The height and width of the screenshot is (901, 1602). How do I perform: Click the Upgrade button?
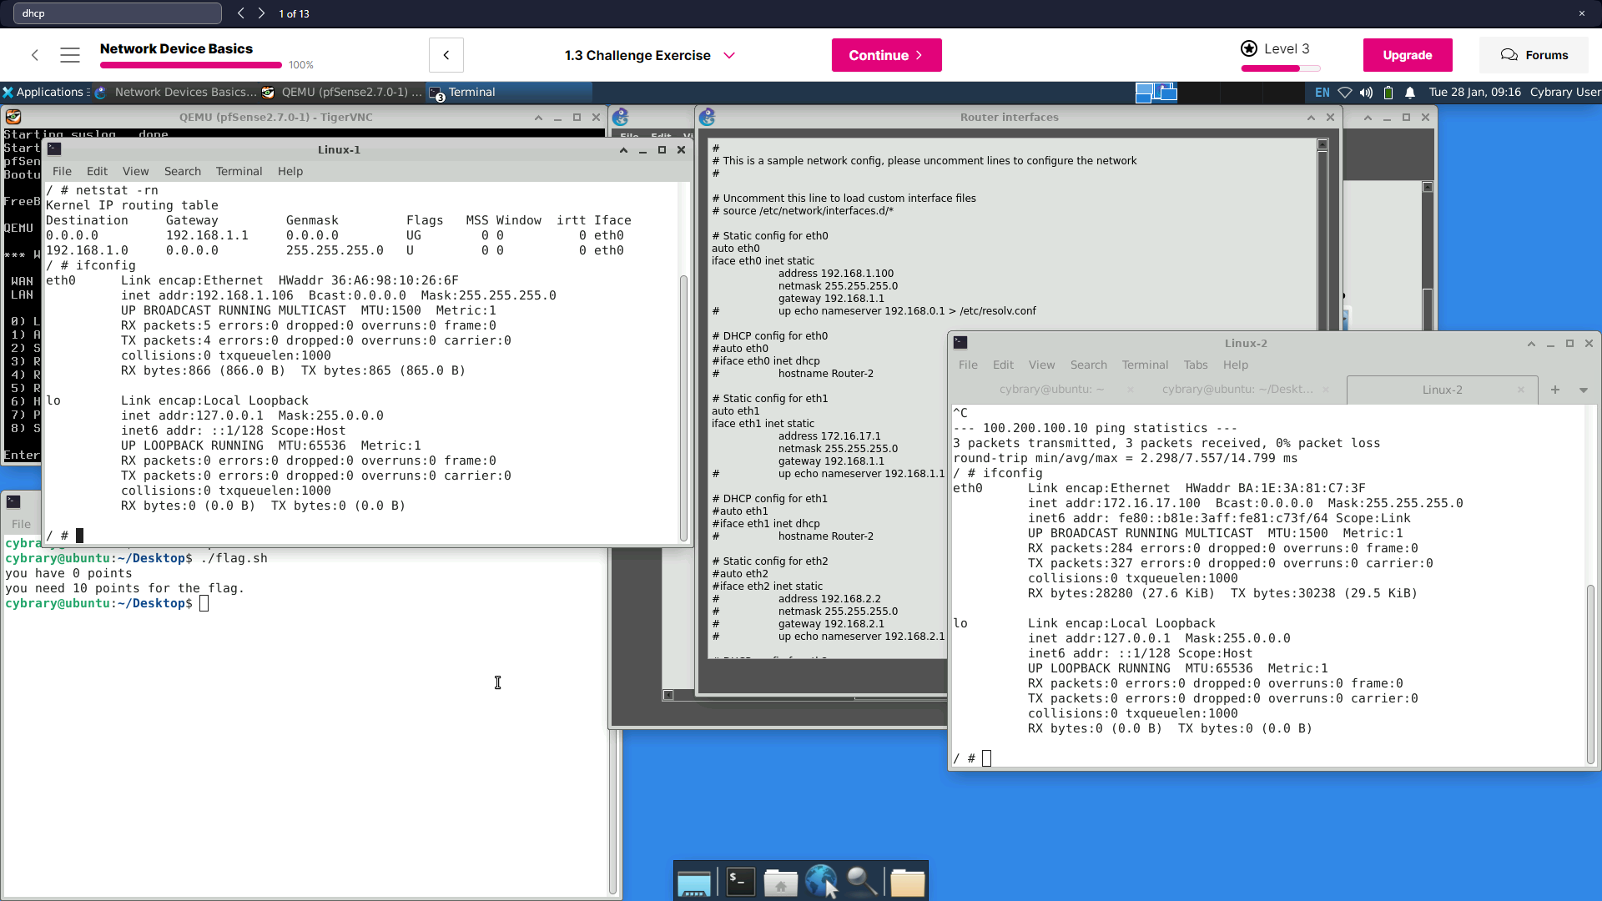[1407, 55]
